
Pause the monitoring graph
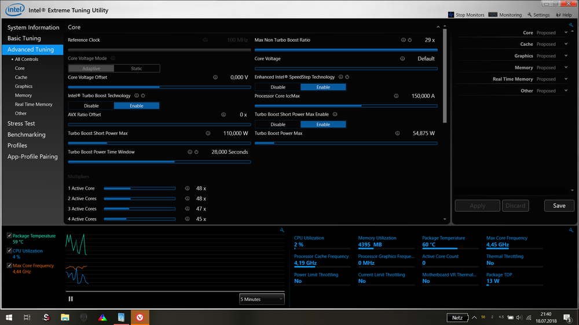click(x=71, y=299)
